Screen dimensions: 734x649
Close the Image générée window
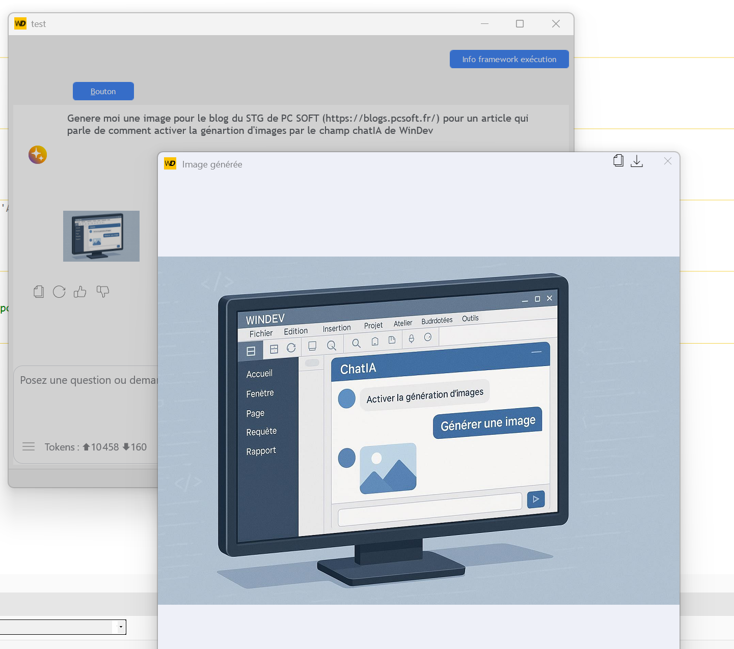[668, 161]
